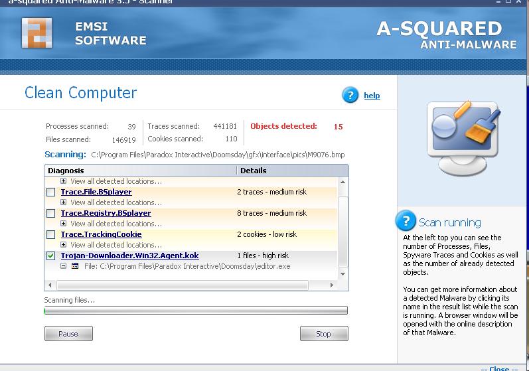The width and height of the screenshot is (529, 371).
Task: Check the Trace.Registry.BSplayer checkbox
Action: tap(50, 214)
